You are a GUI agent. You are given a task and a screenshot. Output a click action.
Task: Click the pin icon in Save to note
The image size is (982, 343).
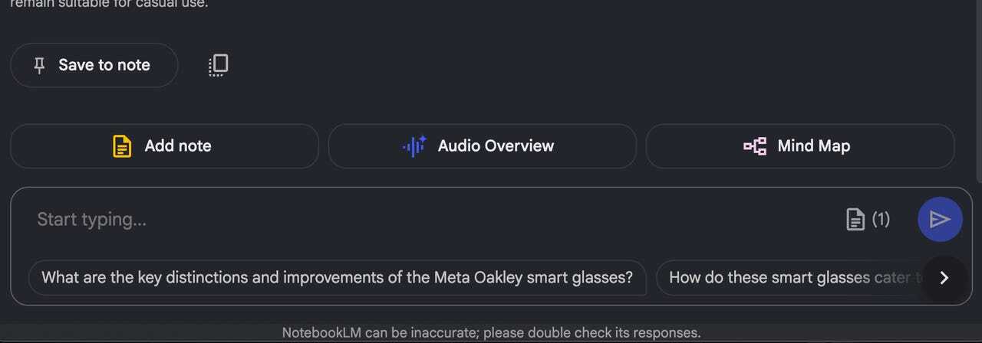(40, 66)
